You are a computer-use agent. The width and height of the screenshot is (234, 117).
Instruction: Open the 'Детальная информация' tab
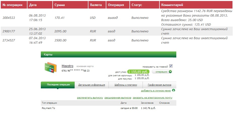point(92,85)
